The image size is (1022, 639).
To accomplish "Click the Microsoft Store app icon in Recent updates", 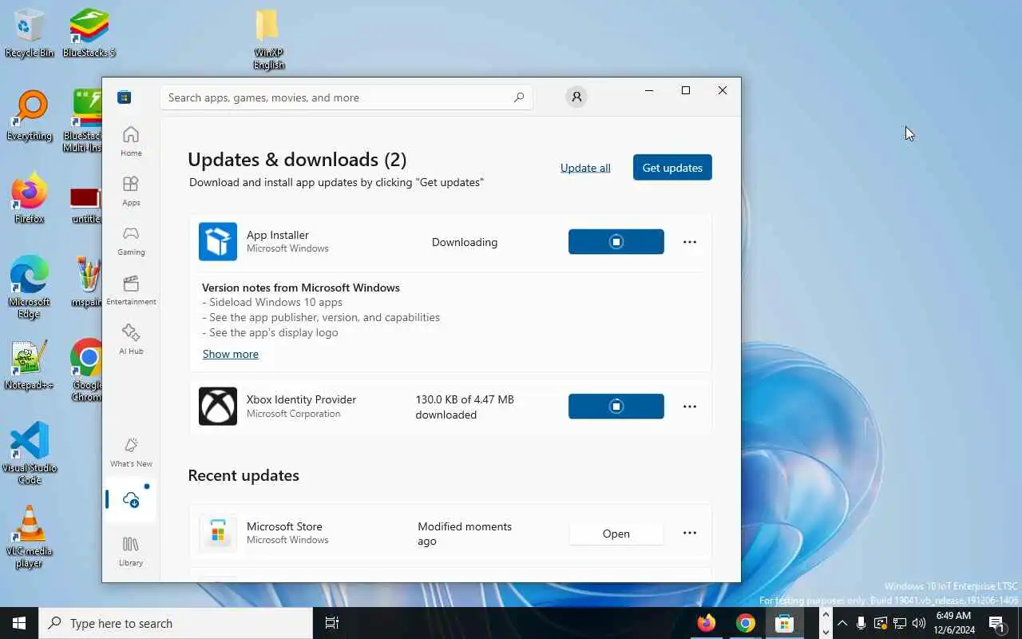I will tap(218, 533).
